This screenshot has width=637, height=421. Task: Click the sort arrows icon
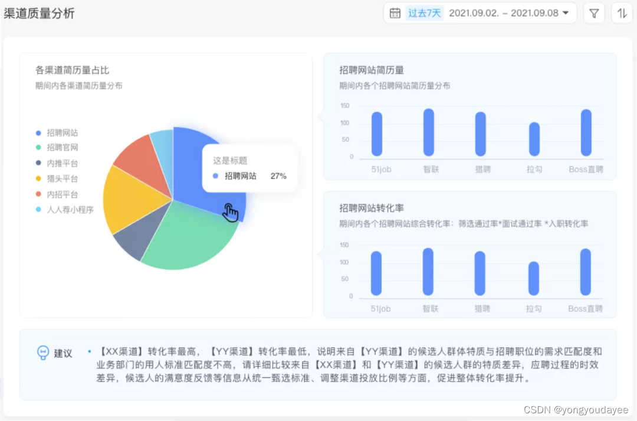622,14
